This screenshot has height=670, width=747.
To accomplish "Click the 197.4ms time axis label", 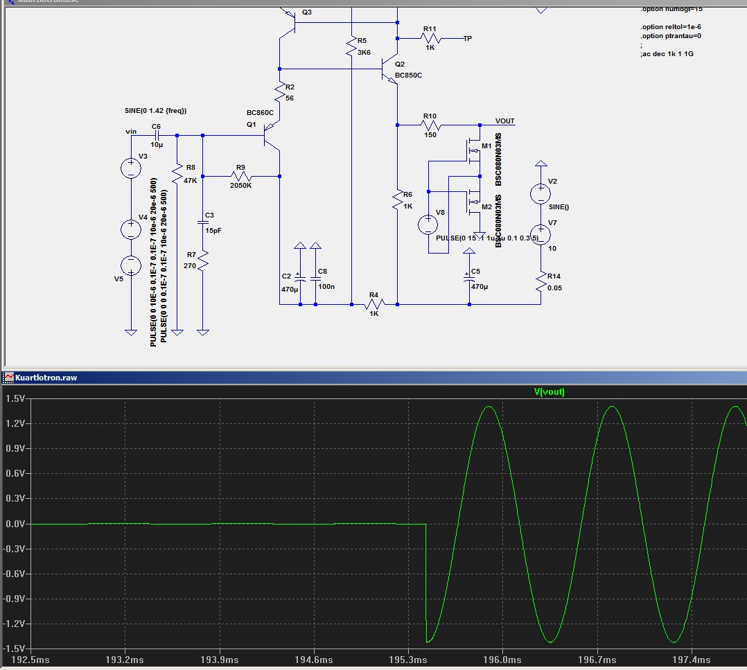I will pos(692,660).
